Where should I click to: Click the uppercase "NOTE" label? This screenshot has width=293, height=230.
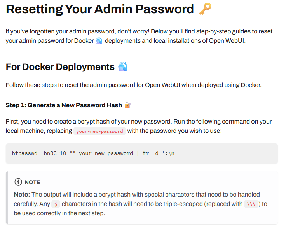click(x=32, y=182)
